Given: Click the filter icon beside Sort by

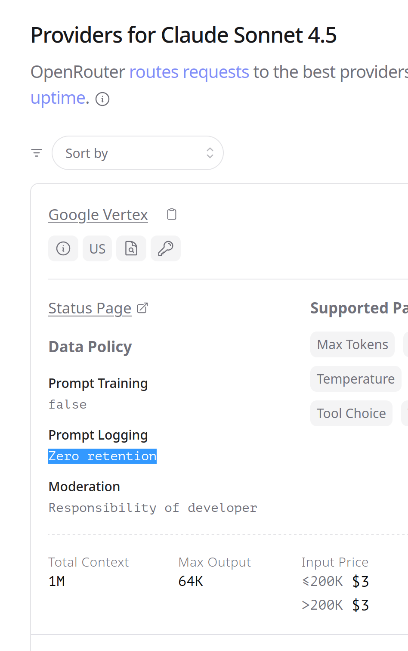Looking at the screenshot, I should 37,153.
